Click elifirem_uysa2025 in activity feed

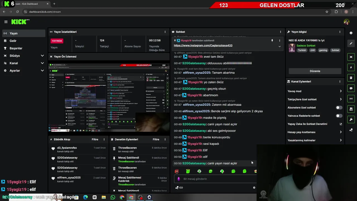tap(69, 178)
